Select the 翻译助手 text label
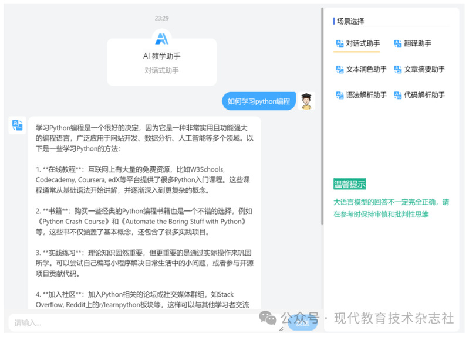 point(417,43)
